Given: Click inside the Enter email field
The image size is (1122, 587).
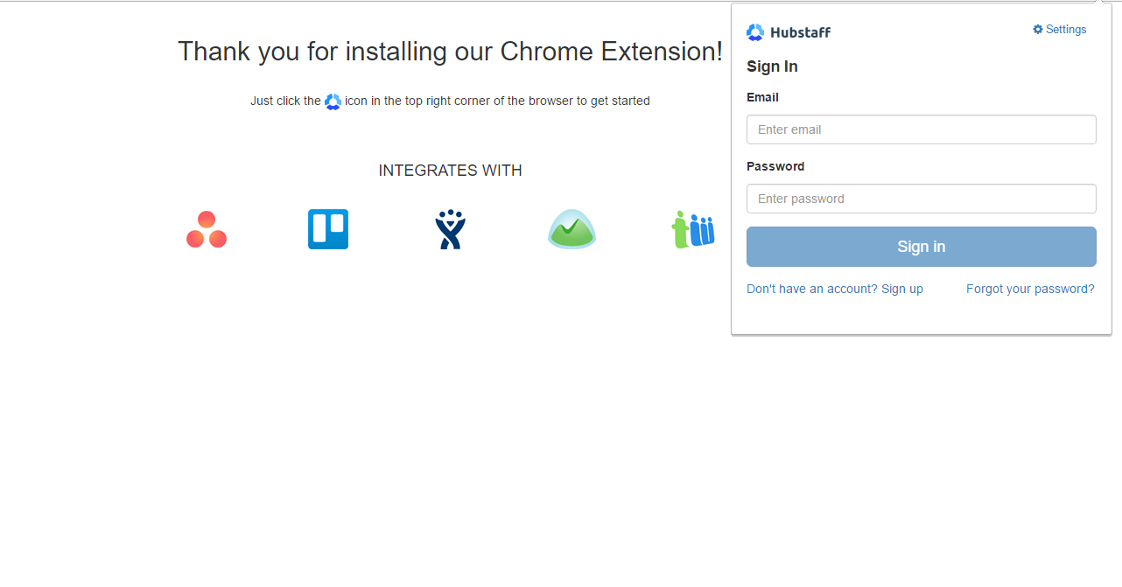Looking at the screenshot, I should point(921,129).
